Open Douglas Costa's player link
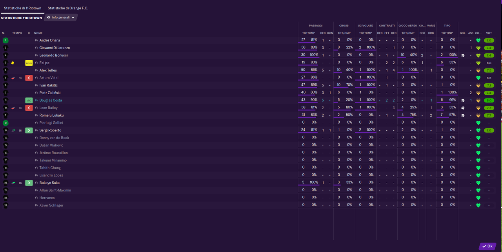The height and width of the screenshot is (252, 502). (51, 101)
